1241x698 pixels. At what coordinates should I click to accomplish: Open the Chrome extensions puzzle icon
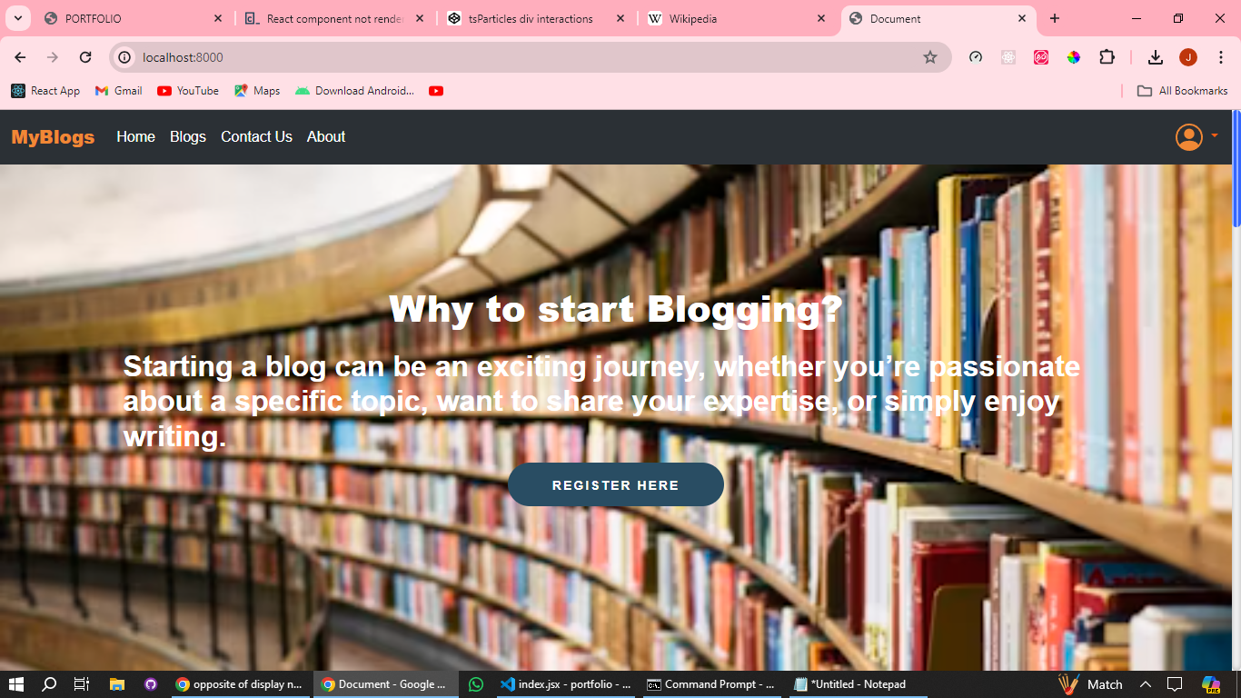(1107, 57)
